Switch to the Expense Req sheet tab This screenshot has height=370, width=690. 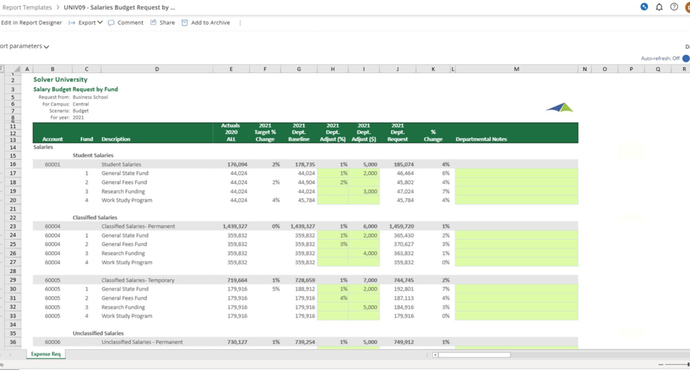[x=46, y=354]
